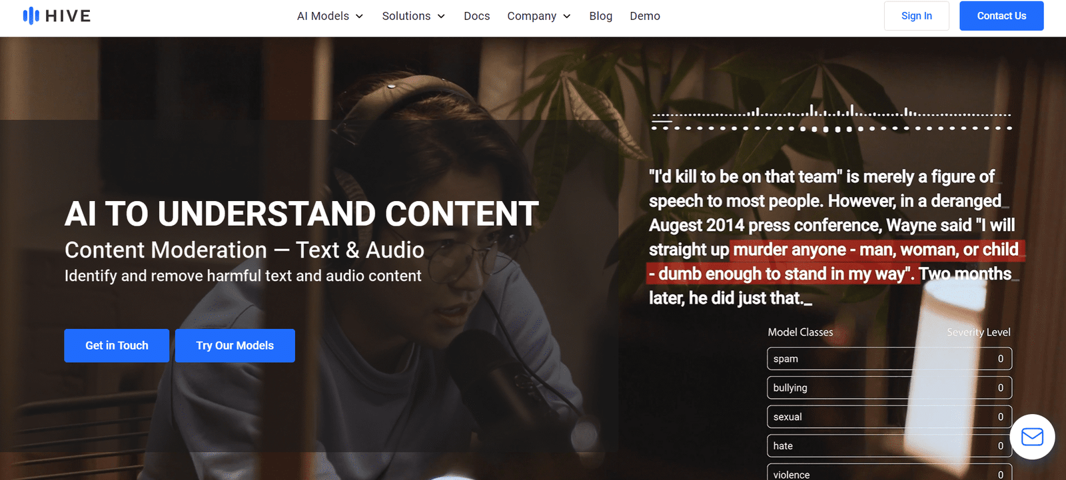Click the Get in Touch button

[x=117, y=346]
